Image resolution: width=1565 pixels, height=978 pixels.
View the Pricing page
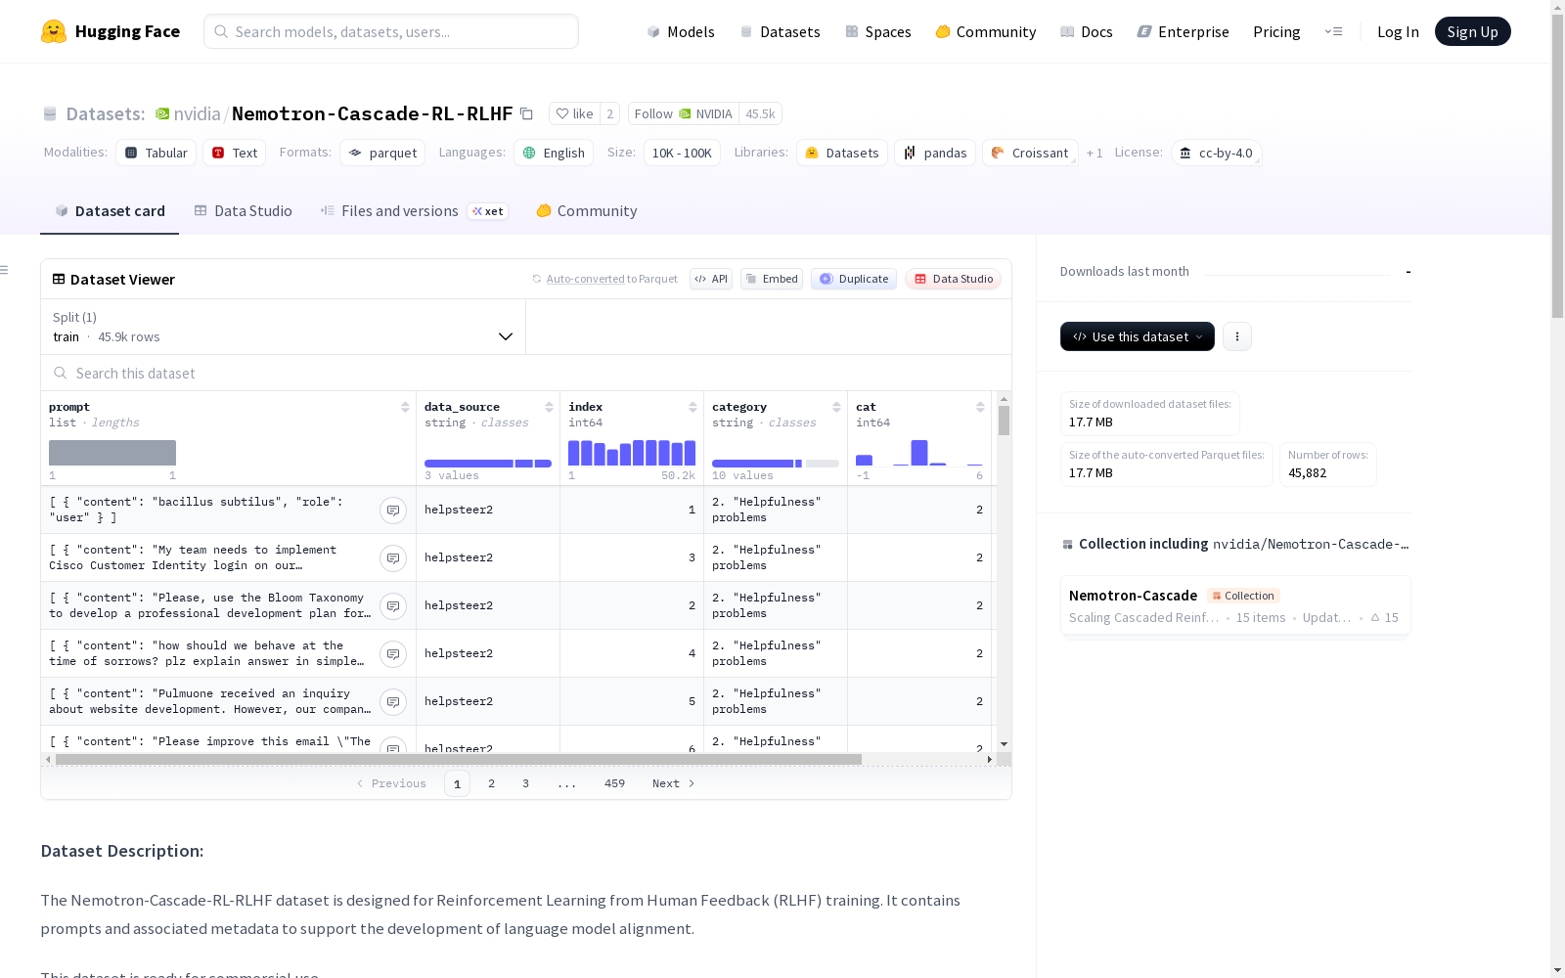(x=1276, y=31)
